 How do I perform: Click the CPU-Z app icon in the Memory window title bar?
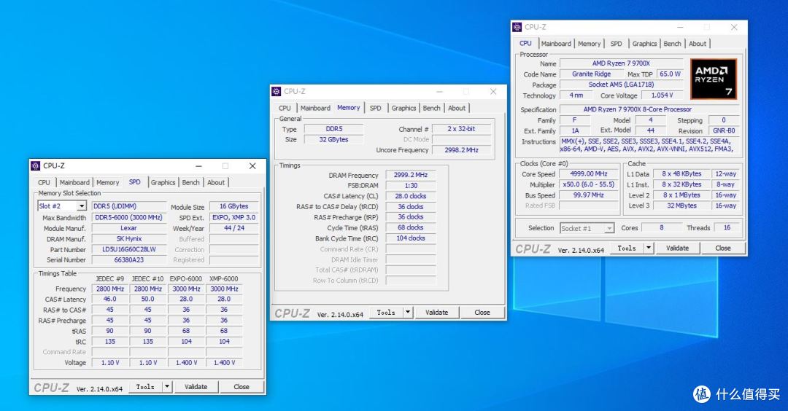(276, 91)
